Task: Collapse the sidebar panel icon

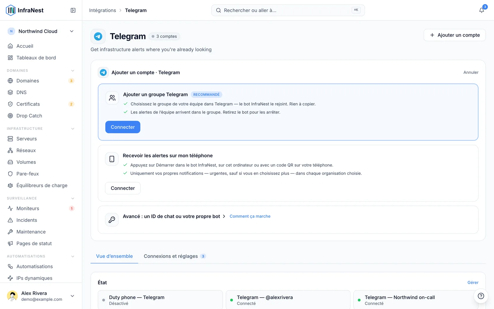Action: (x=73, y=10)
